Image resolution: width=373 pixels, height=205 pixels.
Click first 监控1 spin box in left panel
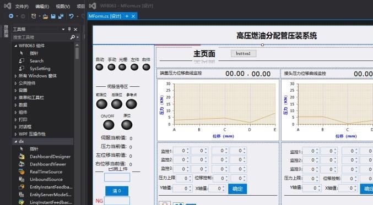[181, 151]
